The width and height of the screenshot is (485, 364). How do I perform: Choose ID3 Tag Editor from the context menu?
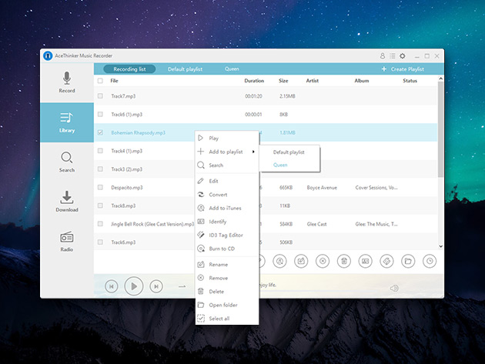coord(227,235)
